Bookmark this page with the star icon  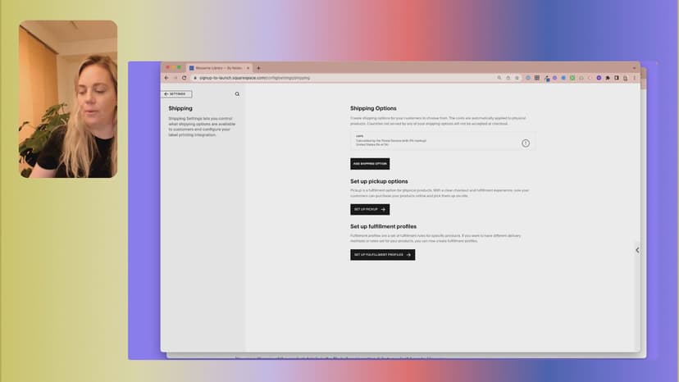tap(517, 78)
